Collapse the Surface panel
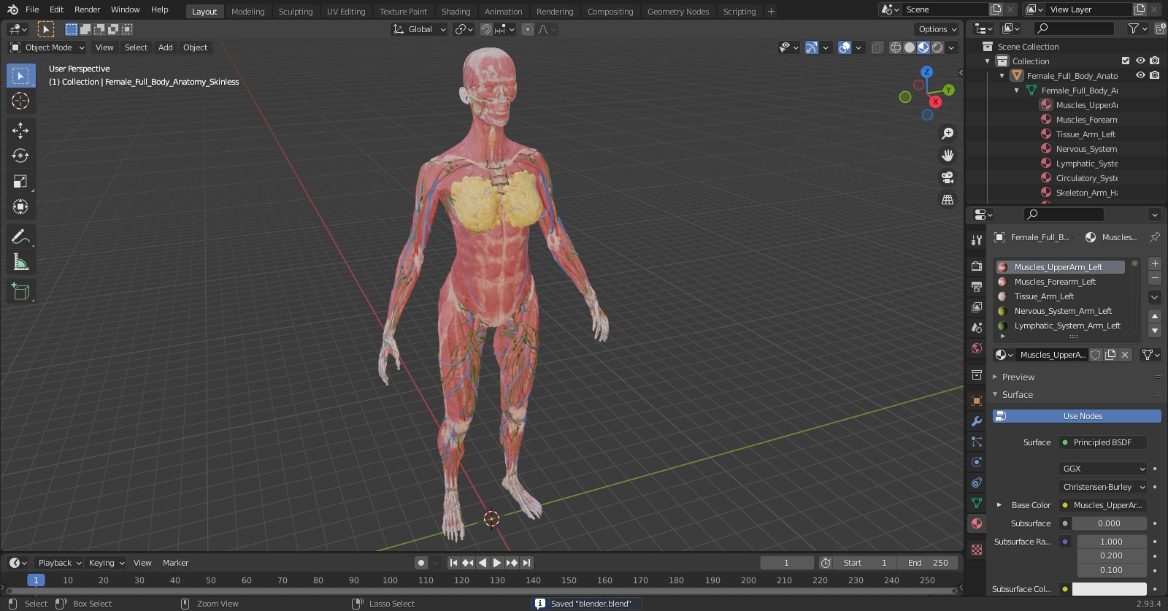 [1016, 395]
